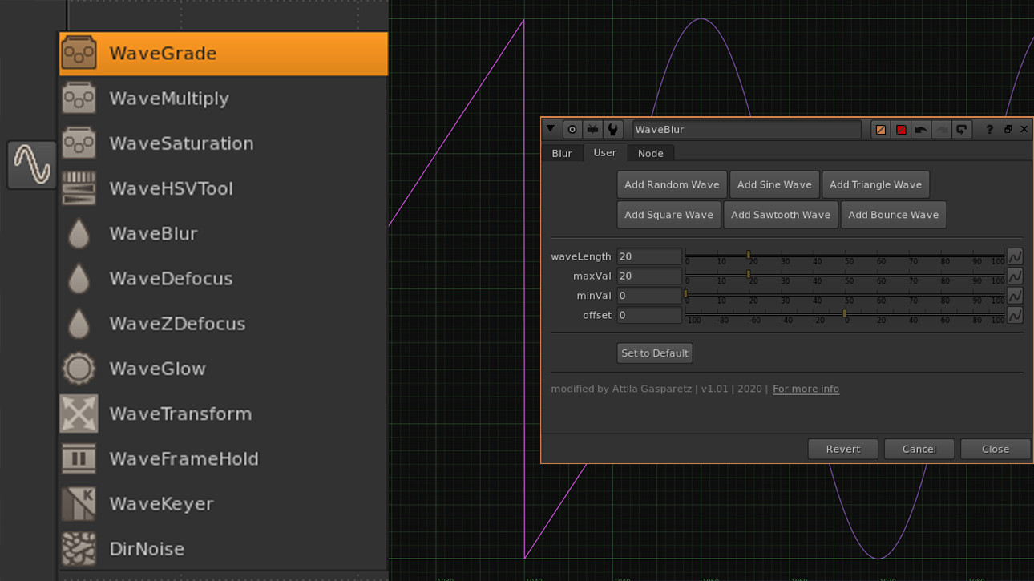
Task: Select the DirNoise node icon
Action: tap(79, 548)
